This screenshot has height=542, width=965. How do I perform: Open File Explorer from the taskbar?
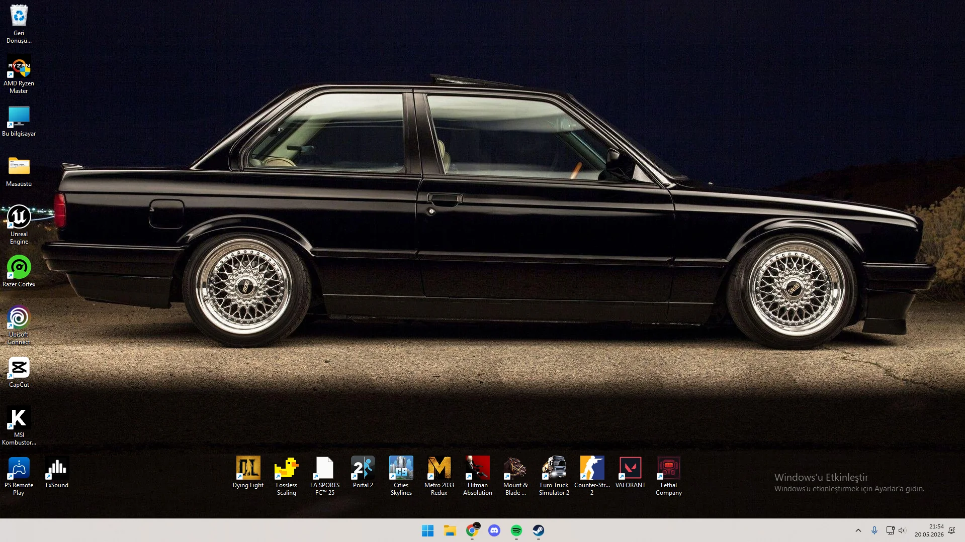click(x=450, y=530)
